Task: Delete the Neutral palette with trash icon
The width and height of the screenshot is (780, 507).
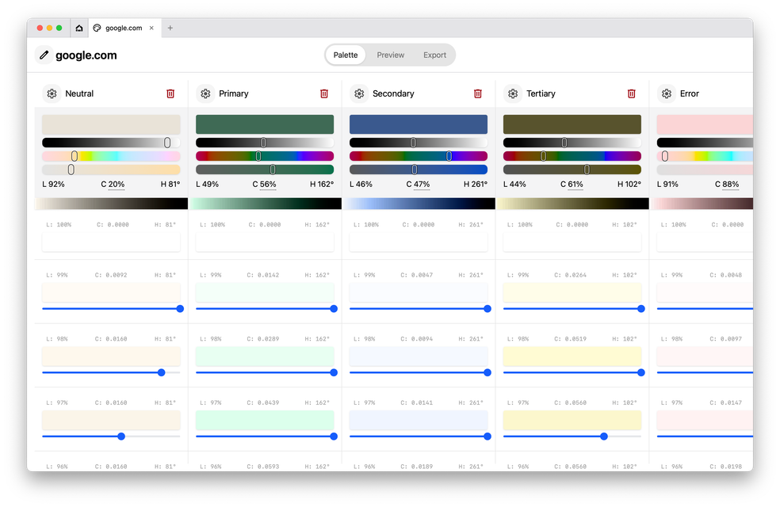Action: pos(170,93)
